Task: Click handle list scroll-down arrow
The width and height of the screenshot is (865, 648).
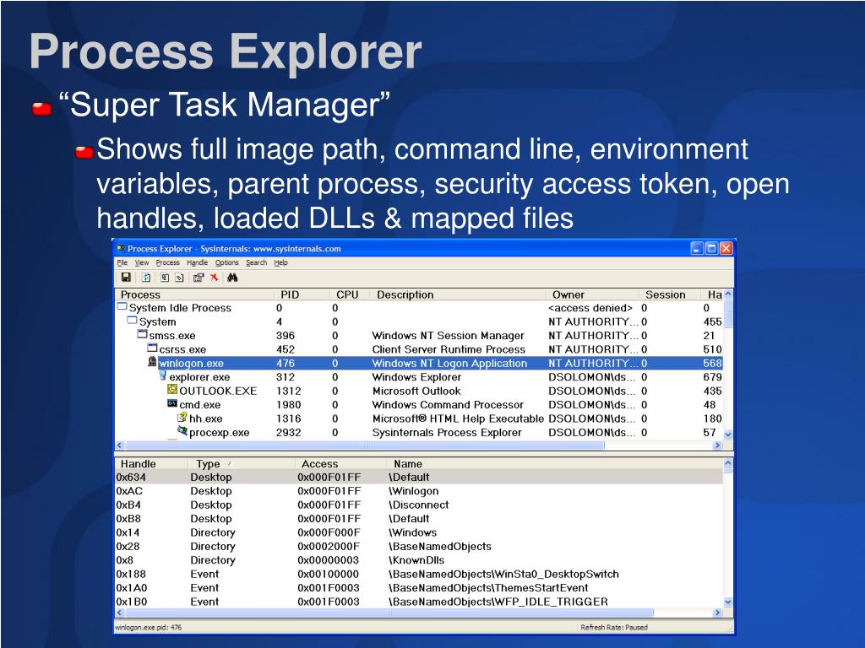Action: (727, 602)
